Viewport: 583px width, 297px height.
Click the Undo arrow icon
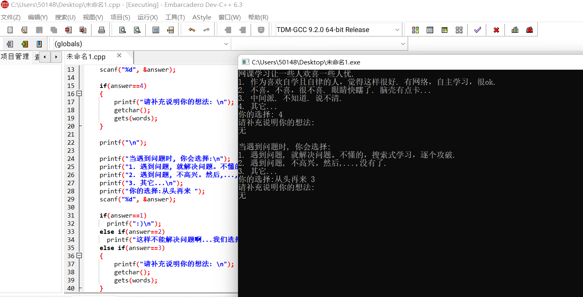point(192,30)
